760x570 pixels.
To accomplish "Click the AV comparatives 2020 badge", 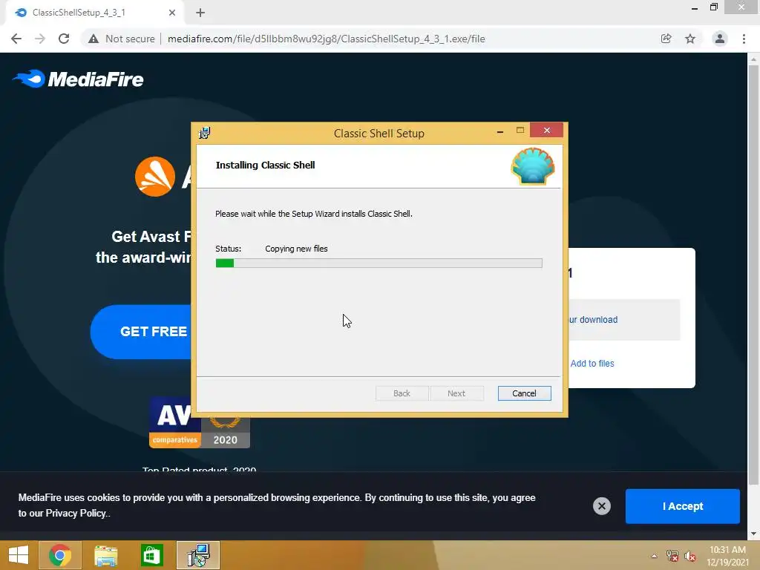I will pyautogui.click(x=199, y=422).
